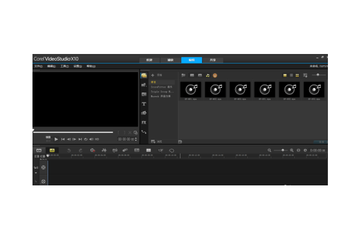The width and height of the screenshot is (361, 240).
Task: Select the ScoreFitter music entry
Action: coord(162,87)
